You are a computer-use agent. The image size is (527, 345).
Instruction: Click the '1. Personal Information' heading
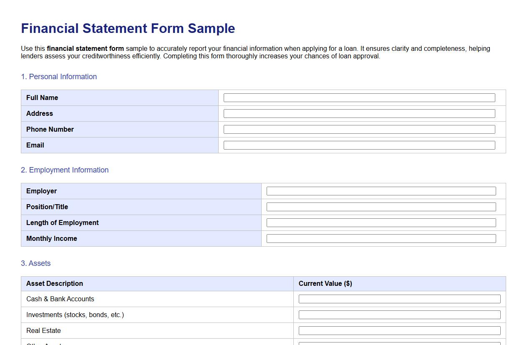(59, 77)
